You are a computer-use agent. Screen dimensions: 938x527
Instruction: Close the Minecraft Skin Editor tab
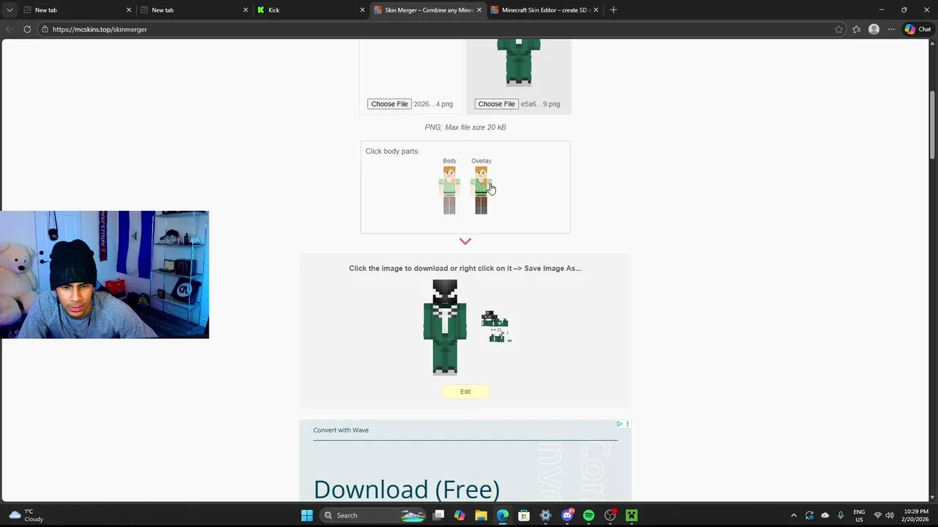tap(596, 10)
